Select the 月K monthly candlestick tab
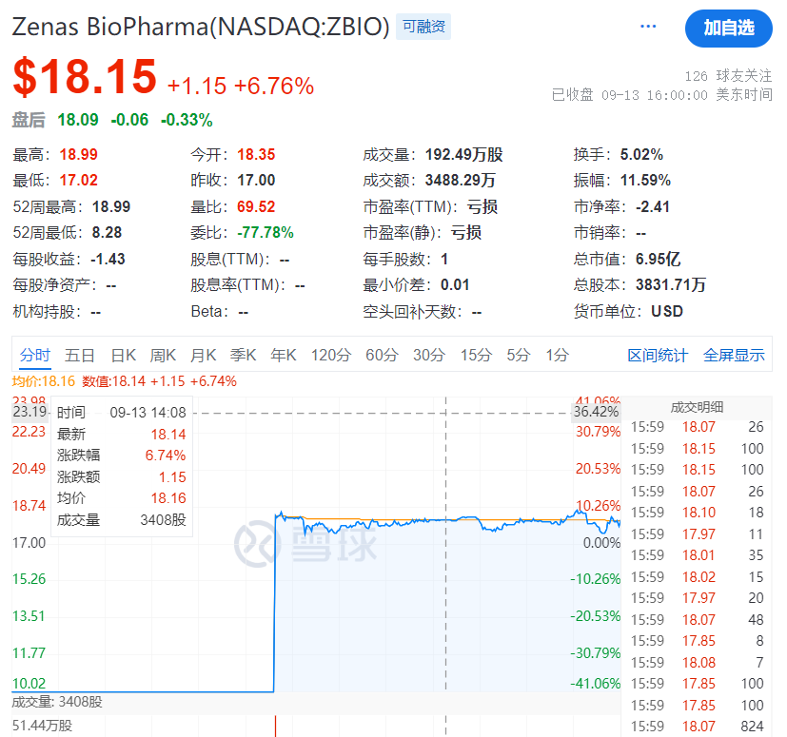This screenshot has height=737, width=787. [x=203, y=354]
